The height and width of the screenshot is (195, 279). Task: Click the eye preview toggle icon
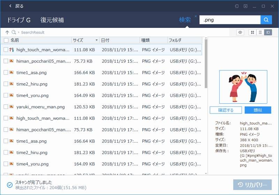(x=240, y=32)
